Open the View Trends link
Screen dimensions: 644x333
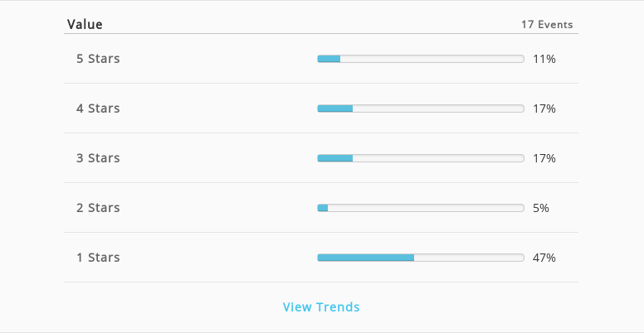click(321, 306)
